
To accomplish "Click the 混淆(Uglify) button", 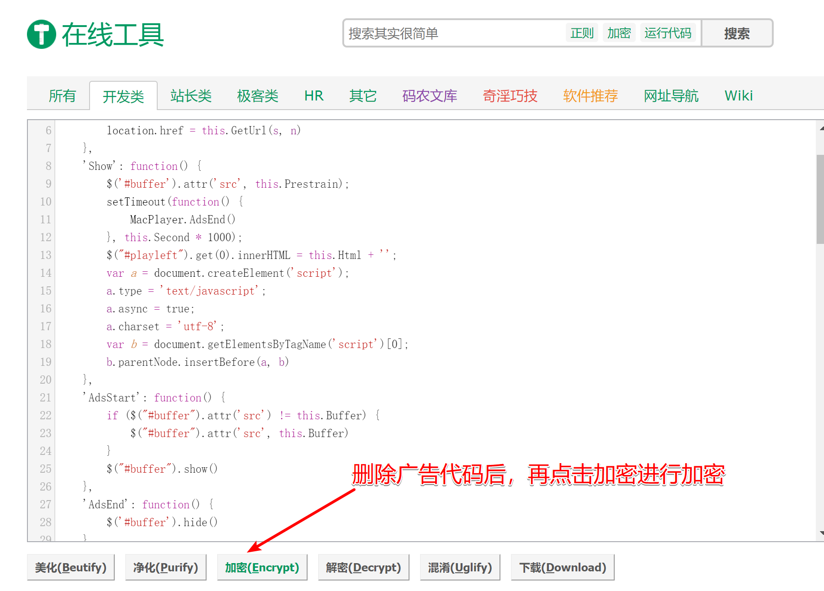I will click(460, 567).
